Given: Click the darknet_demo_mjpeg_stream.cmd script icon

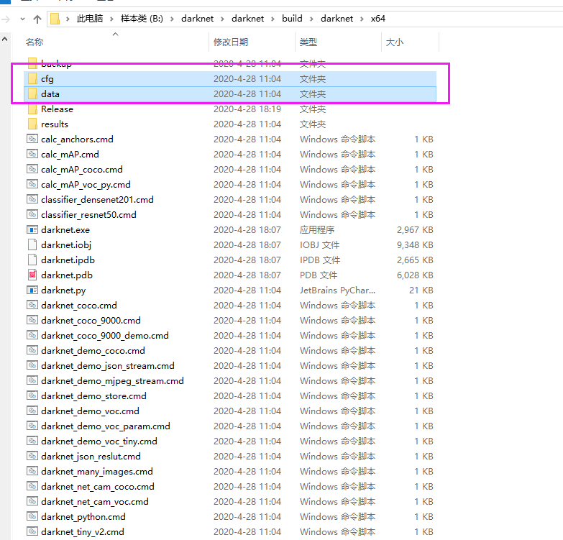Looking at the screenshot, I should tap(32, 380).
